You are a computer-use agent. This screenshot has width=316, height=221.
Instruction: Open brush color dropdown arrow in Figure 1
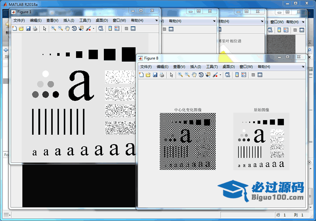93,29
